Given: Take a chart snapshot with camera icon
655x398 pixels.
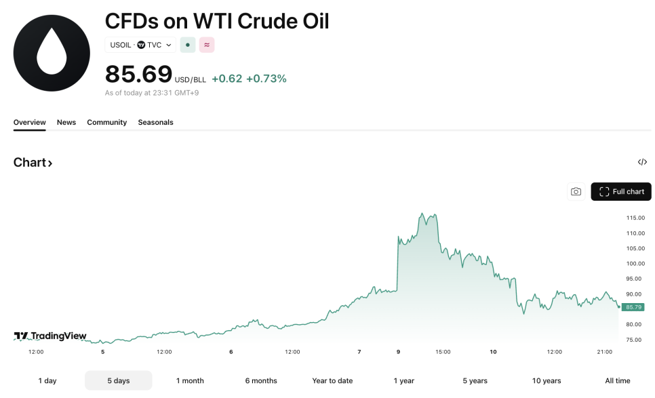Looking at the screenshot, I should click(576, 192).
